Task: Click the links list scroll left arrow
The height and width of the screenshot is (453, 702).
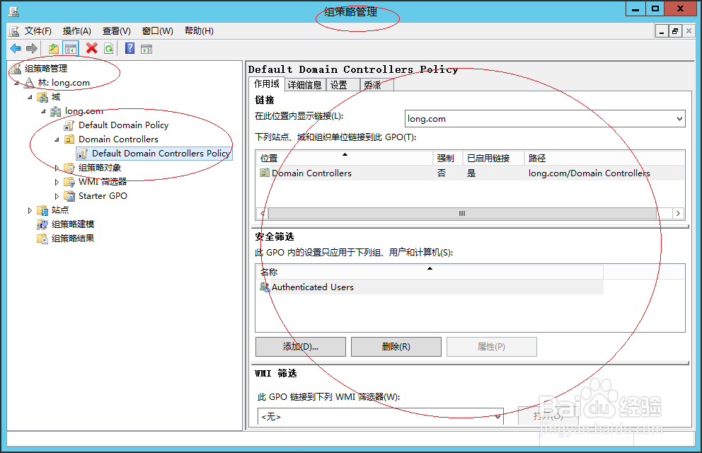Action: 262,214
